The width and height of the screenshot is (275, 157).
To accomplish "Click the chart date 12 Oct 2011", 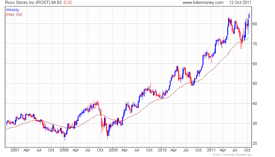I will click(240, 3).
